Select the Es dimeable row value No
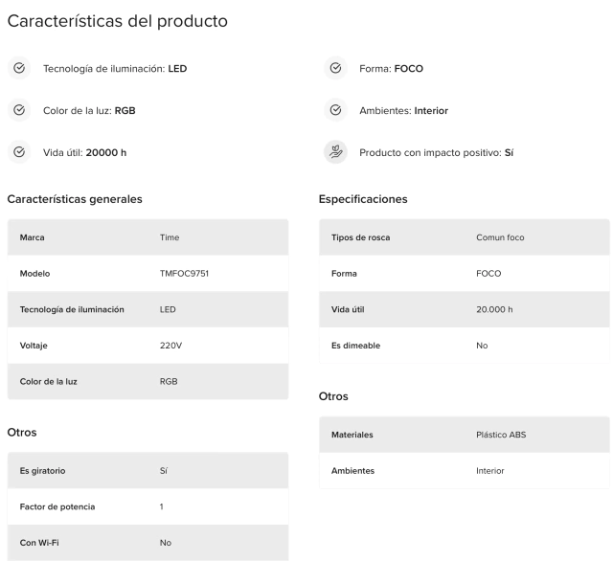This screenshot has width=613, height=561. point(482,346)
